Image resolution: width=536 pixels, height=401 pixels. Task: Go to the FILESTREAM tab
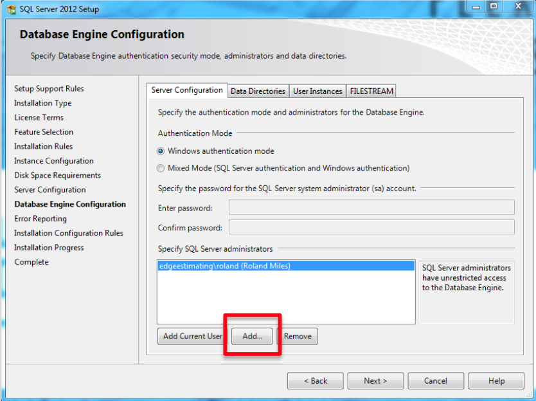tap(371, 91)
